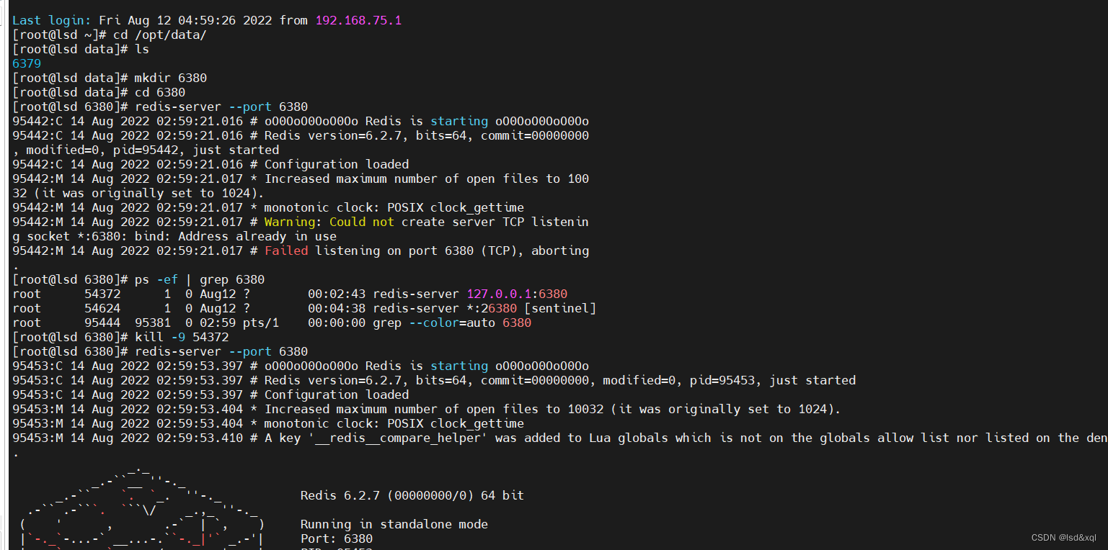Click process ID 54372 in ps output
Image resolution: width=1108 pixels, height=550 pixels.
[102, 294]
